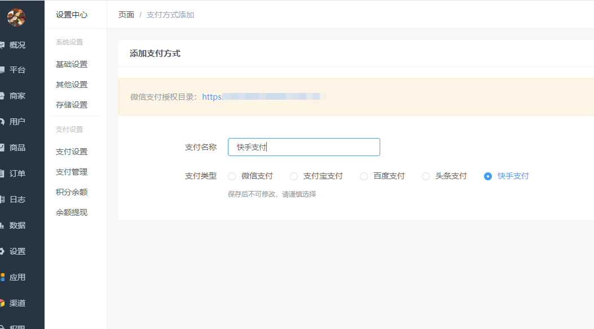This screenshot has height=329, width=594.
Task: Open the 应用 apps icon
Action: [2, 277]
